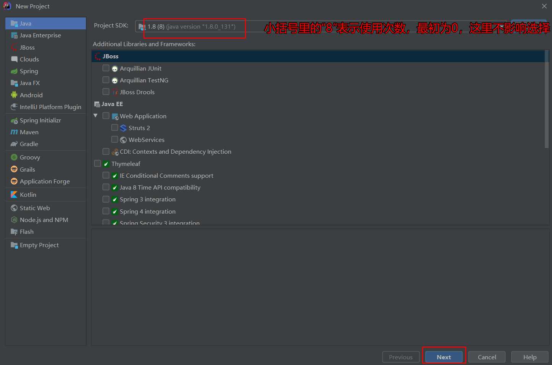This screenshot has width=552, height=365.
Task: Enable CDI Contexts and Dependency Injection checkbox
Action: (106, 151)
